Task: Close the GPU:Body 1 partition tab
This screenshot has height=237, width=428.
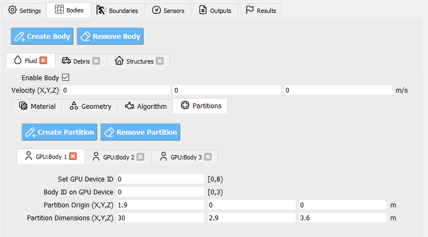Action: click(x=73, y=156)
